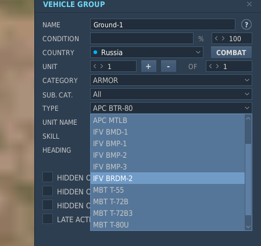Choose MBT T-80U in type list
261x246 pixels.
point(167,225)
